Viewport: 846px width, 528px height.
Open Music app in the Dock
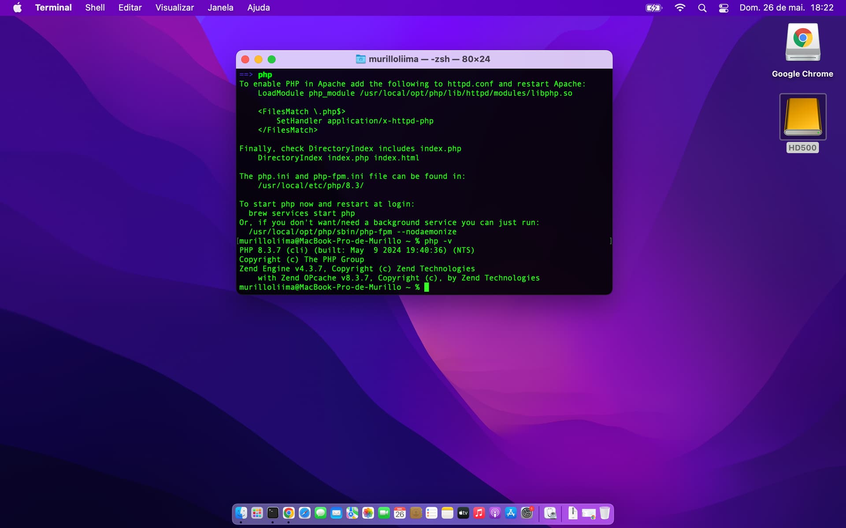[x=479, y=513]
